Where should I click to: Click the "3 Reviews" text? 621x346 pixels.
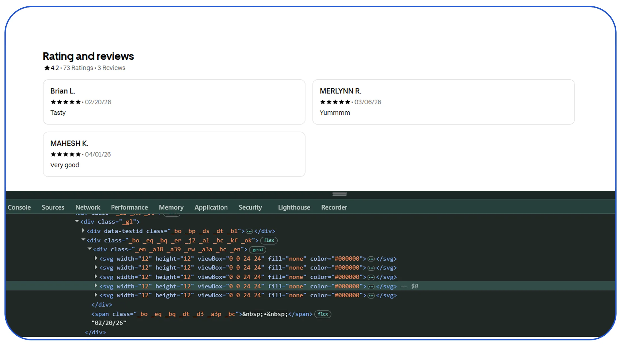tap(111, 68)
